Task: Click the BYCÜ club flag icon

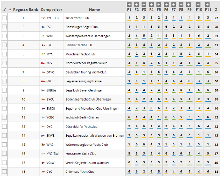Action: click(43, 100)
